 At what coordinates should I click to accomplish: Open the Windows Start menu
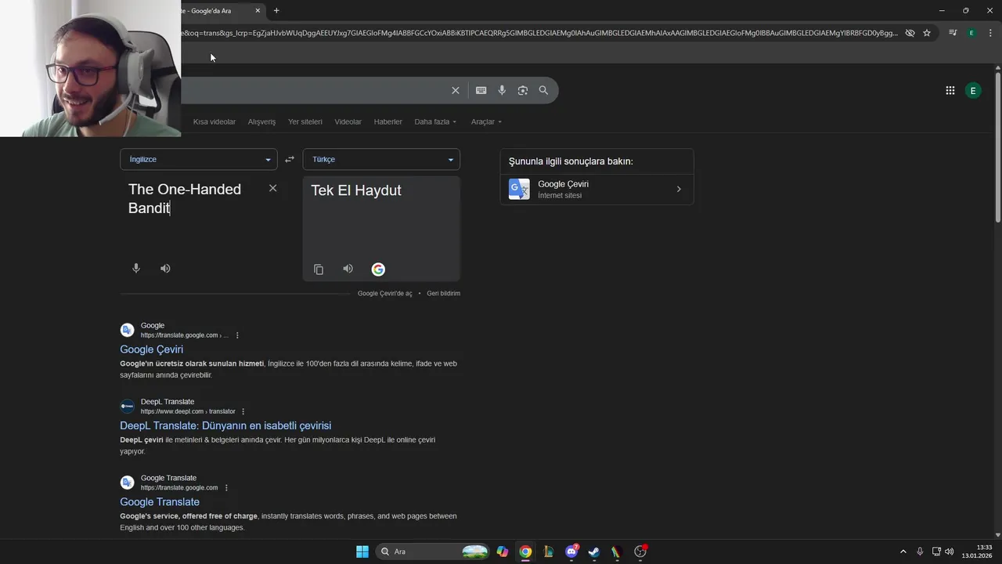point(362,551)
